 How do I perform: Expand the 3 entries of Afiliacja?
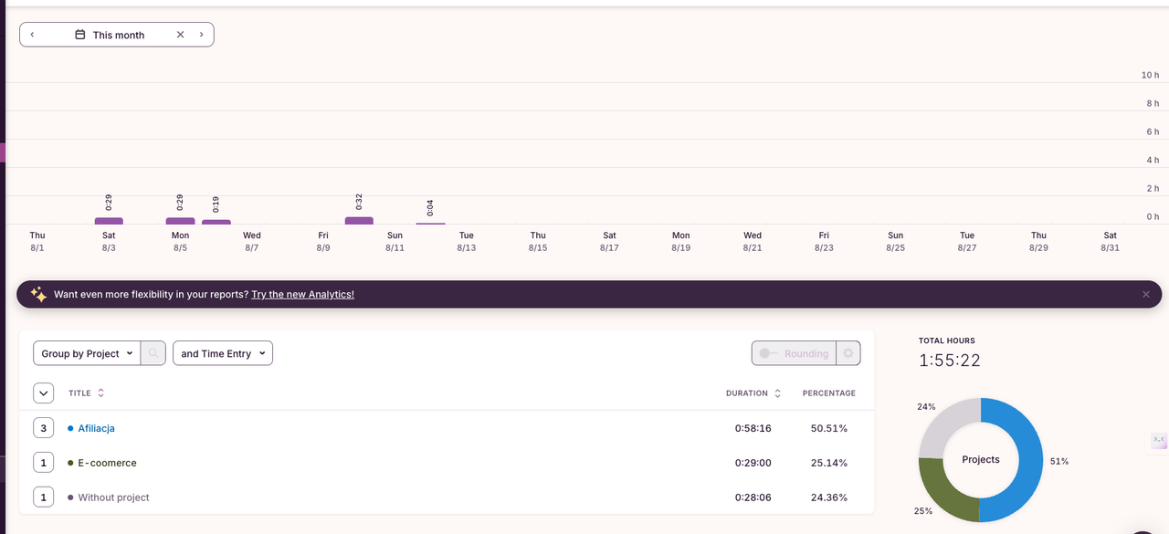point(43,428)
